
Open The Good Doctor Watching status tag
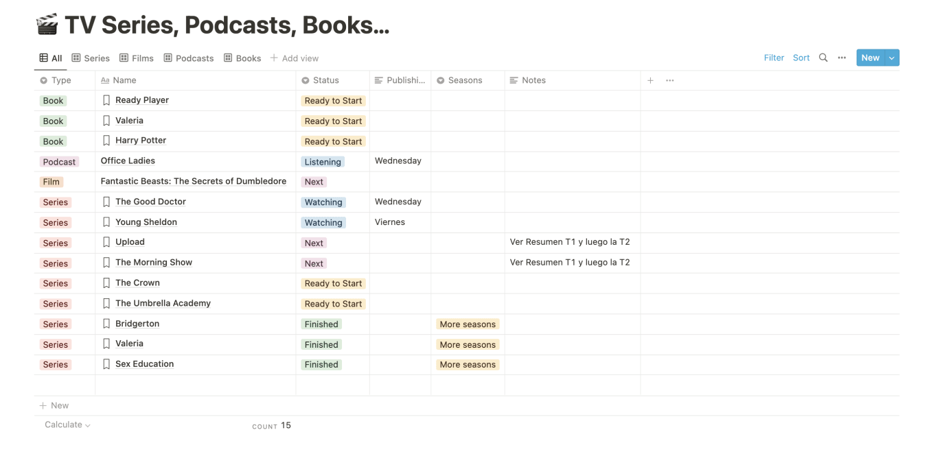(x=323, y=202)
